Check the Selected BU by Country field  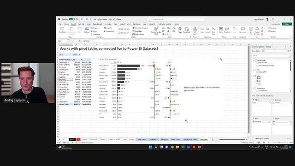[257, 65]
